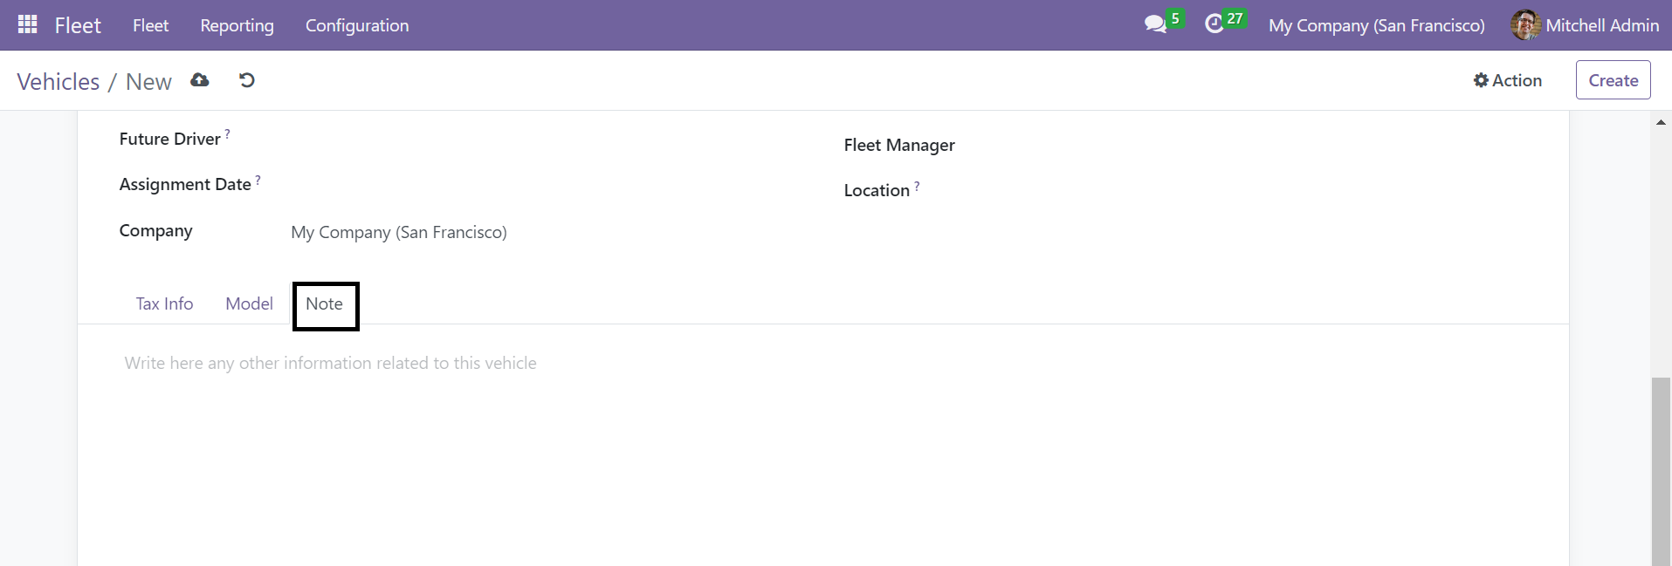Click the Create button
This screenshot has width=1672, height=566.
pyautogui.click(x=1613, y=80)
